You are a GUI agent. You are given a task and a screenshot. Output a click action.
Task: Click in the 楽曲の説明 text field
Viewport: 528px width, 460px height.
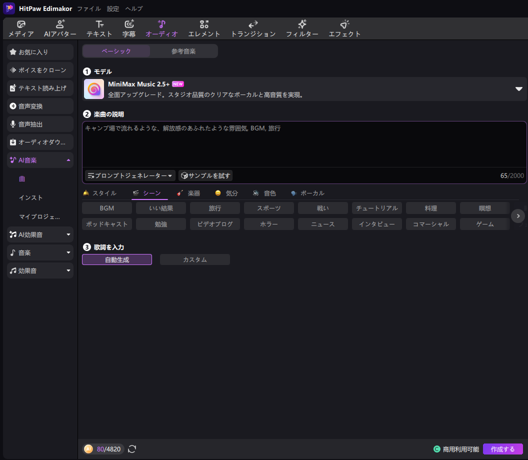pos(304,144)
